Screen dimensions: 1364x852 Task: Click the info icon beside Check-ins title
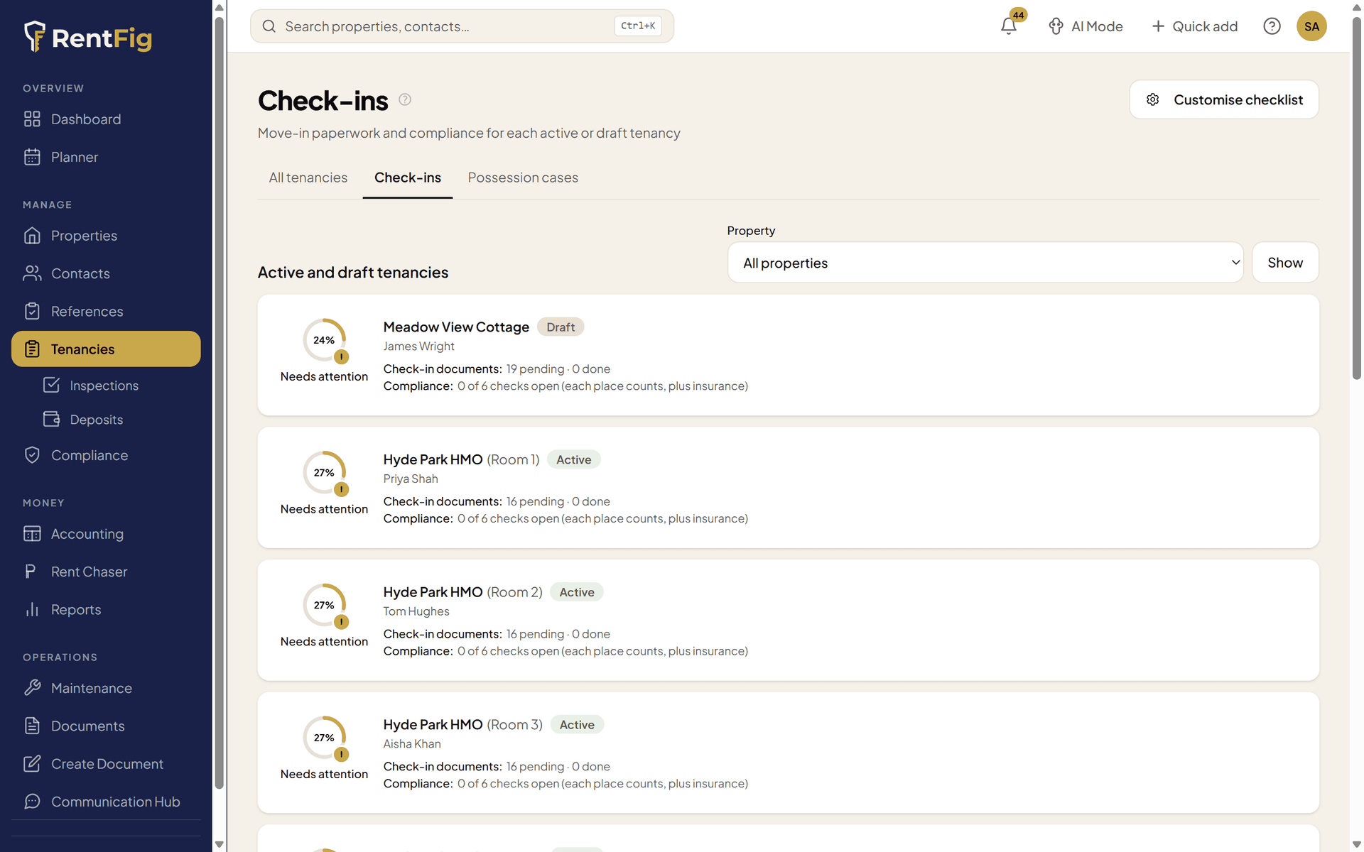pyautogui.click(x=405, y=99)
